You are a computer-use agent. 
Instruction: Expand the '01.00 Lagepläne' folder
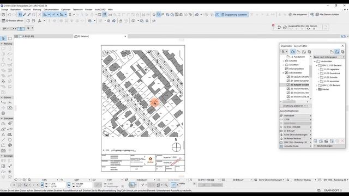(x=318, y=70)
